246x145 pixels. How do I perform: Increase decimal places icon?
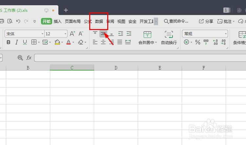pyautogui.click(x=215, y=42)
